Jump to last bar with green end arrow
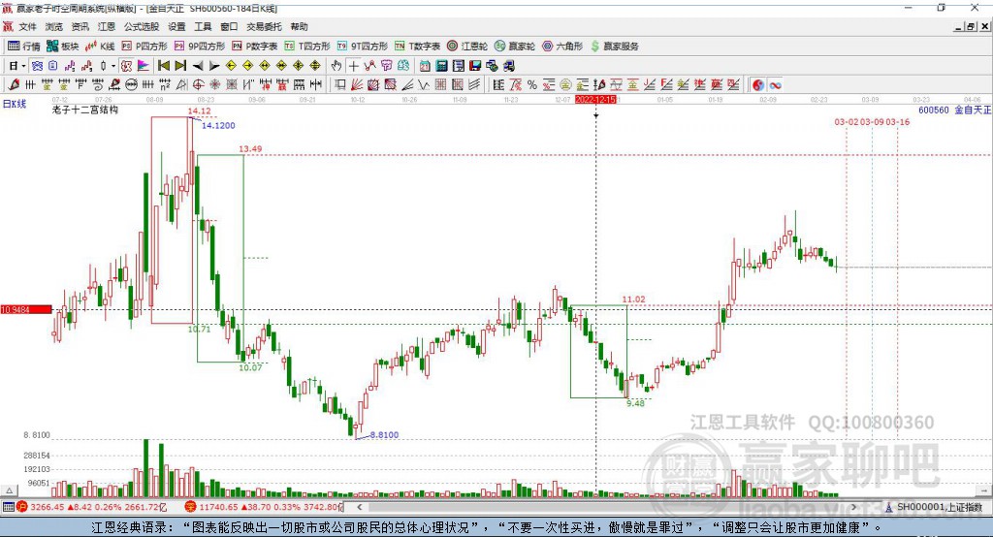Image resolution: width=993 pixels, height=537 pixels. point(180,66)
